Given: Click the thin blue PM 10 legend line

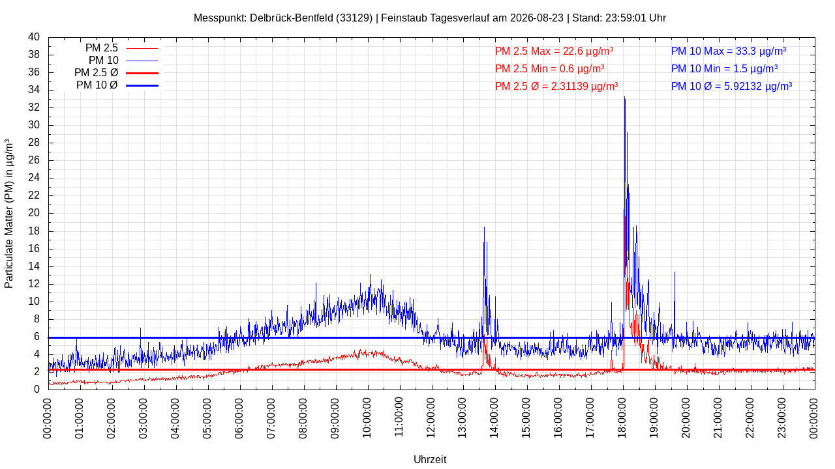Looking at the screenshot, I should (142, 61).
